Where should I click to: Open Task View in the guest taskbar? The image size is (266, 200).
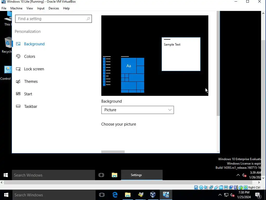coord(101,175)
